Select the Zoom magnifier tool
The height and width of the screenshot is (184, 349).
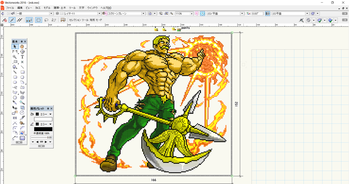tap(15, 57)
